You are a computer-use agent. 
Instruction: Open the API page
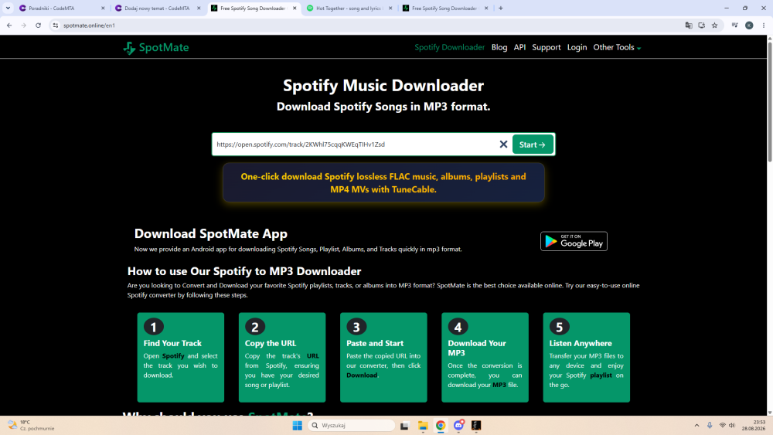point(519,47)
